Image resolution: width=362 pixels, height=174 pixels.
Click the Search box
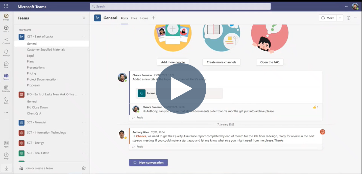[180, 6]
